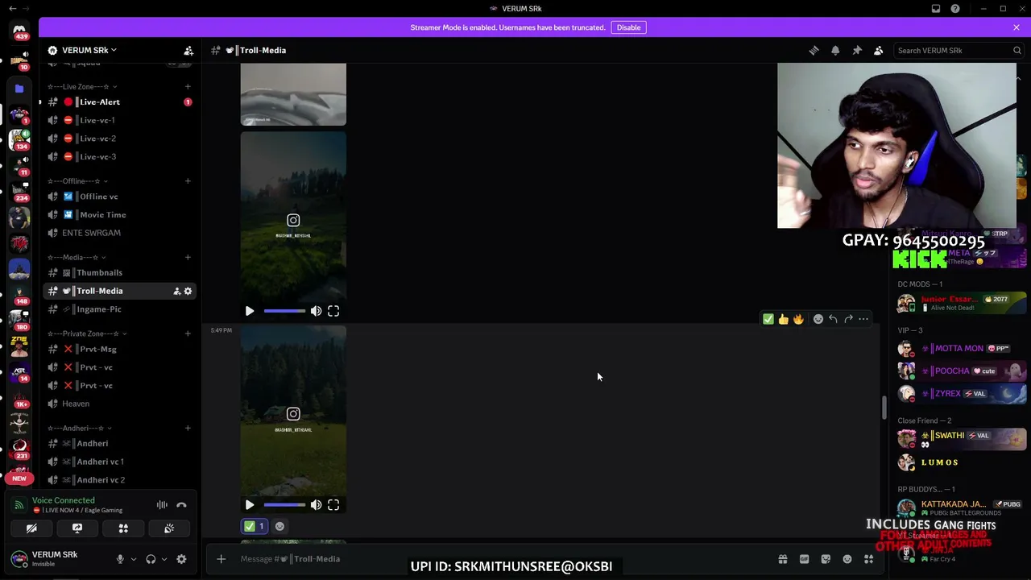Toggle the member list panel
This screenshot has width=1031, height=580.
[x=879, y=50]
